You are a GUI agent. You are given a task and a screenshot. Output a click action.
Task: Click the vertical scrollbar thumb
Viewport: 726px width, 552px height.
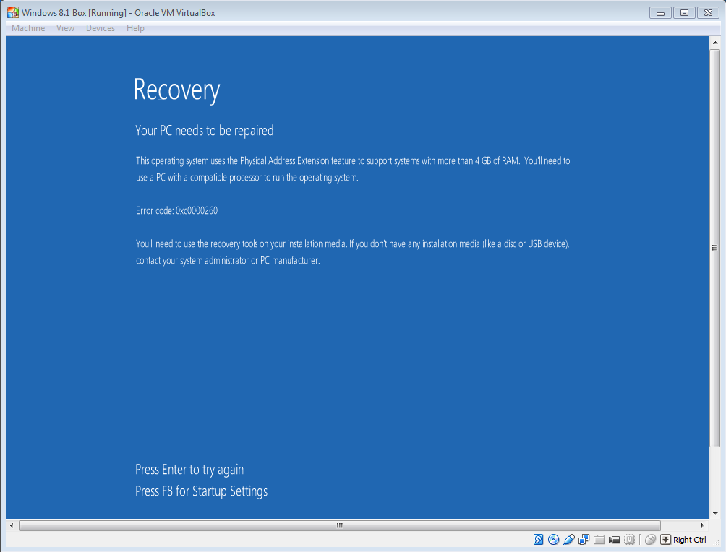(715, 248)
